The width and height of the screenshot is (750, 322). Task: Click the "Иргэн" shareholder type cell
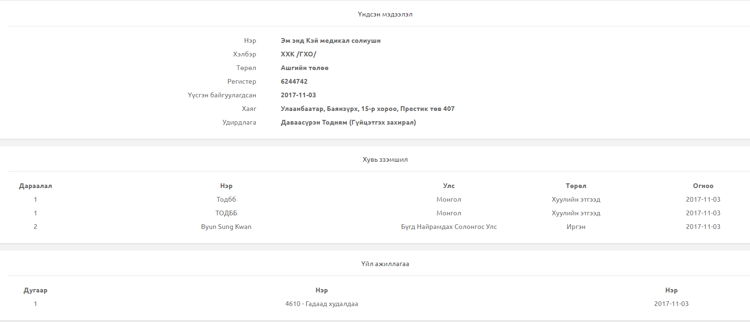click(576, 227)
